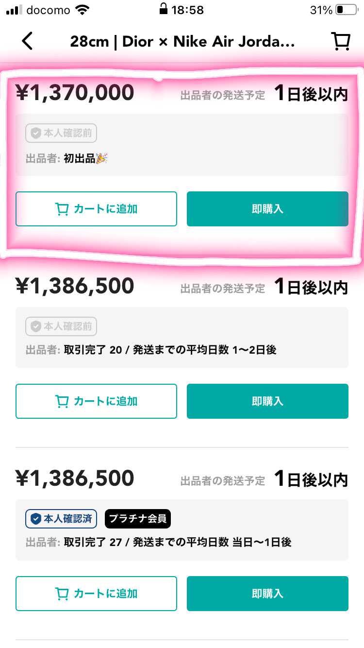
Task: Tap the cellular signal bars icon
Action: (x=14, y=10)
